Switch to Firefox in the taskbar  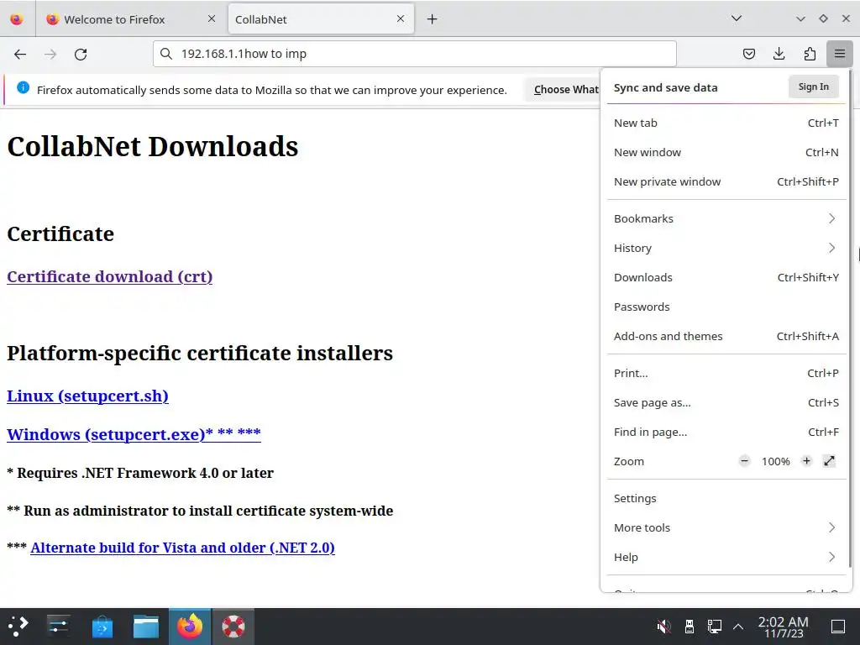(x=190, y=626)
